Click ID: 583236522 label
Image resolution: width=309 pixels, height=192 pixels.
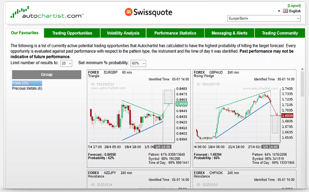point(102,84)
